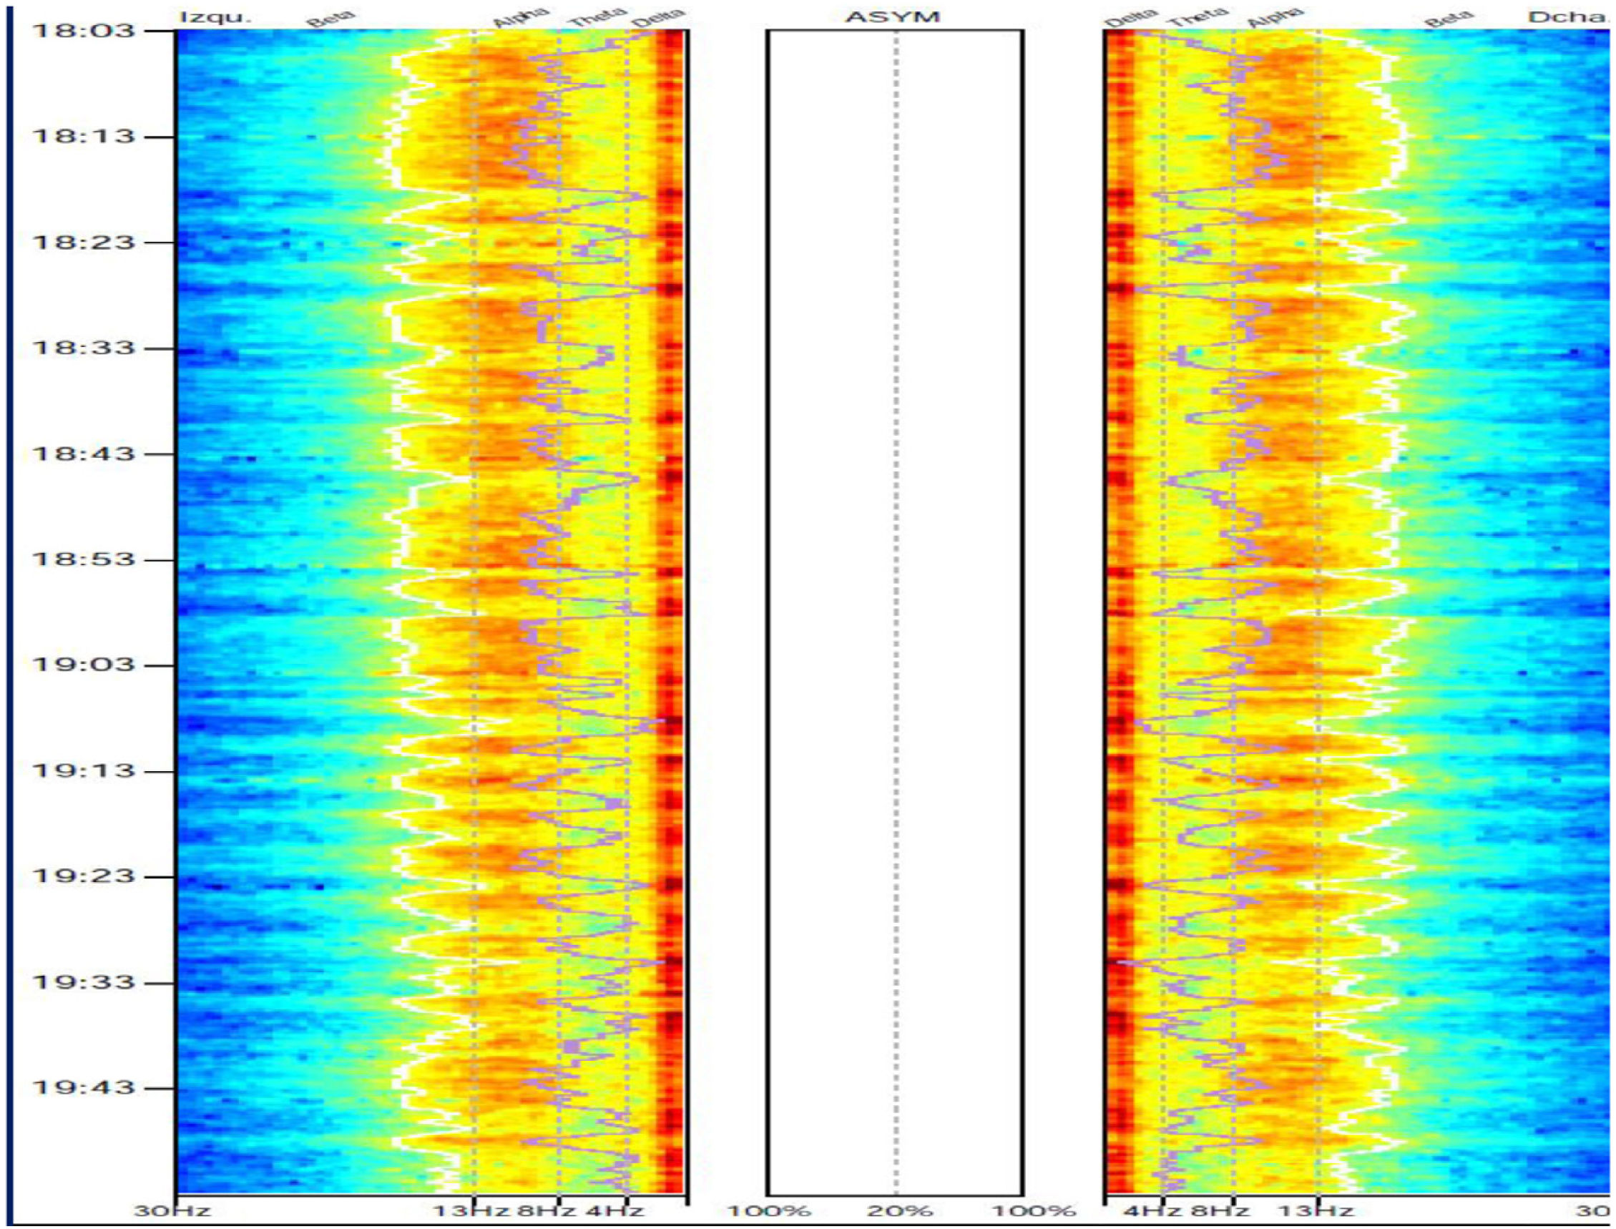
Task: Select the 18:33 time label
Action: [84, 348]
